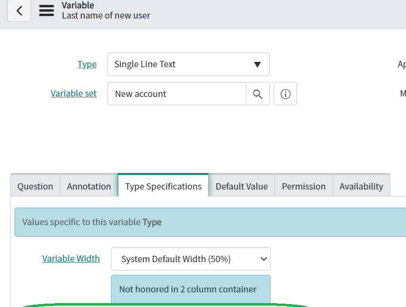Switch to the Permission tab
This screenshot has height=307, width=406.
point(303,186)
